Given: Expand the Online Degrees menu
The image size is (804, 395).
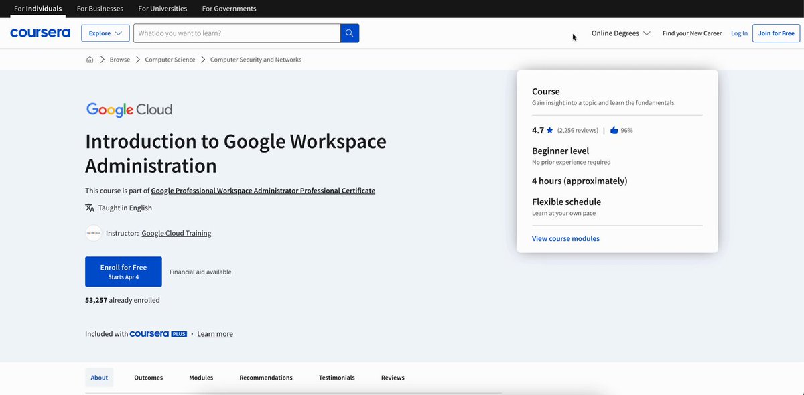Looking at the screenshot, I should [x=620, y=33].
